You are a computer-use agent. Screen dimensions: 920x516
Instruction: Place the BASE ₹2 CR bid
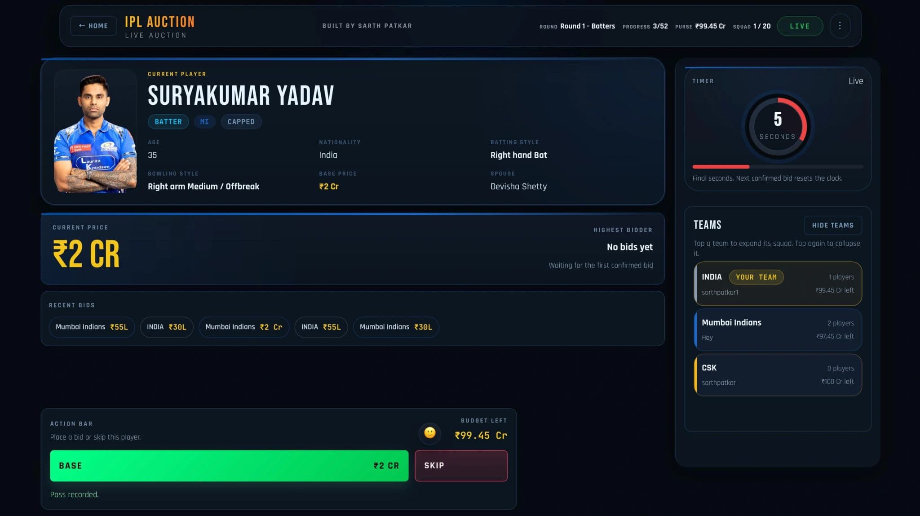(x=229, y=466)
